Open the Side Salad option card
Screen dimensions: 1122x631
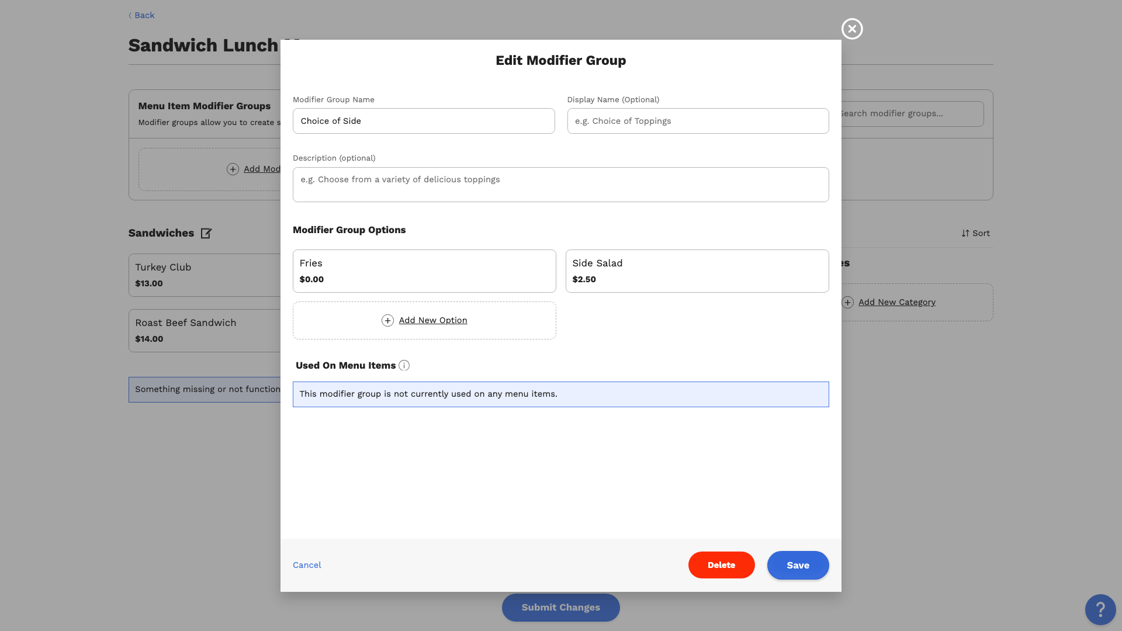697,271
